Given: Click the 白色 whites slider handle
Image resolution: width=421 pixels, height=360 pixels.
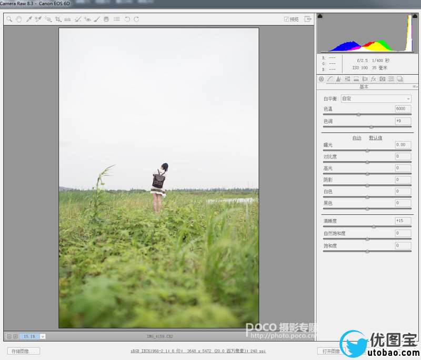Looking at the screenshot, I should click(x=367, y=197).
